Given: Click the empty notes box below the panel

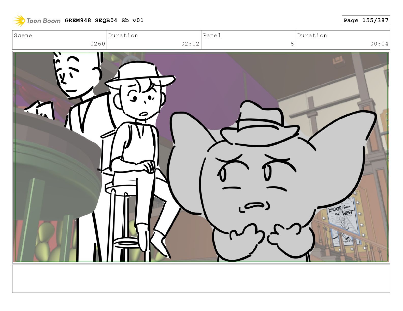Looking at the screenshot, I should 201,279.
